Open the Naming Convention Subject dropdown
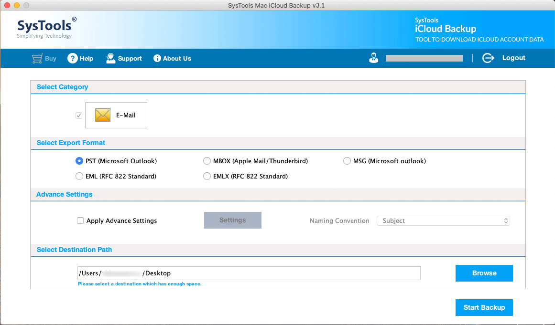This screenshot has width=555, height=325. point(443,221)
